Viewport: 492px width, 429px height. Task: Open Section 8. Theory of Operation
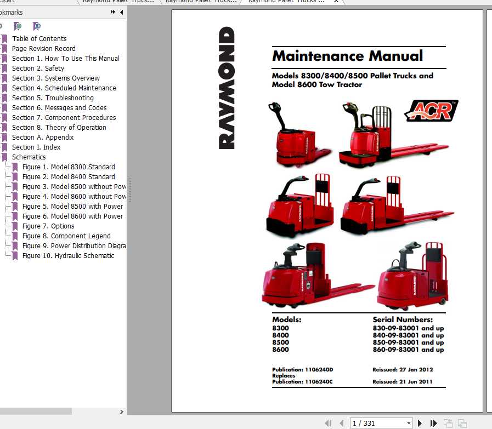tap(59, 128)
